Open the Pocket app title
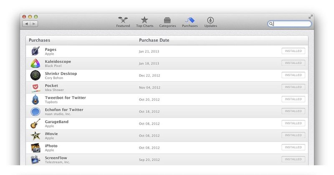 [51, 85]
